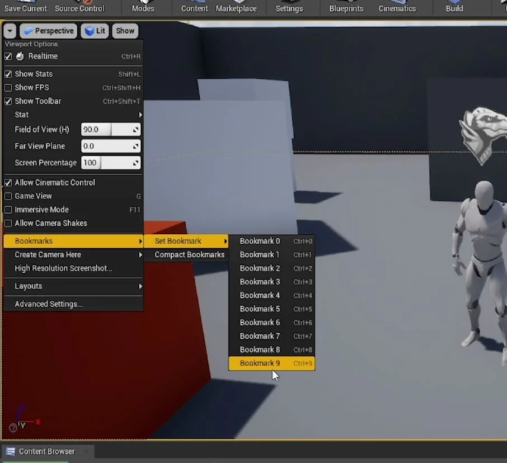This screenshot has height=463, width=507.
Task: Open the Perspective view dropdown
Action: [x=48, y=31]
